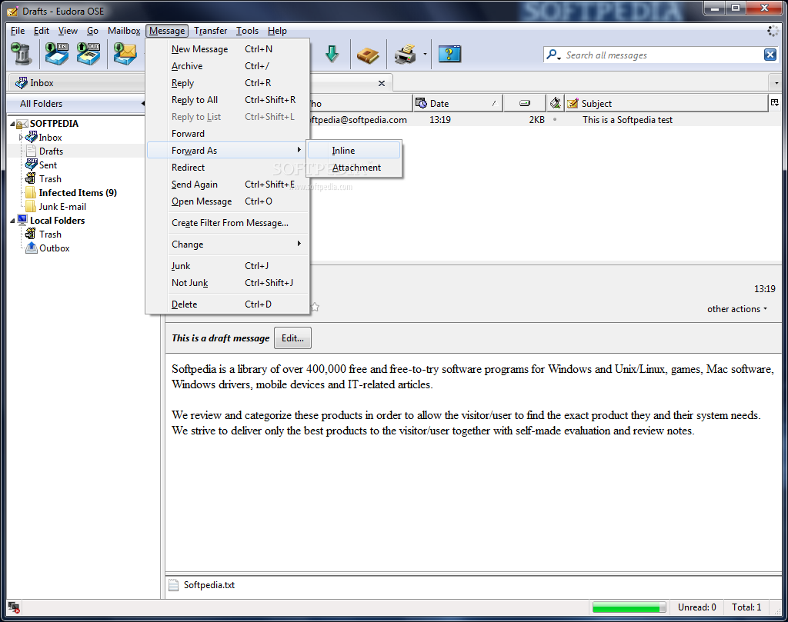Select Delete in Message menu
This screenshot has width=788, height=622.
click(x=227, y=304)
